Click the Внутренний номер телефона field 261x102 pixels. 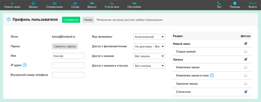(x=68, y=75)
